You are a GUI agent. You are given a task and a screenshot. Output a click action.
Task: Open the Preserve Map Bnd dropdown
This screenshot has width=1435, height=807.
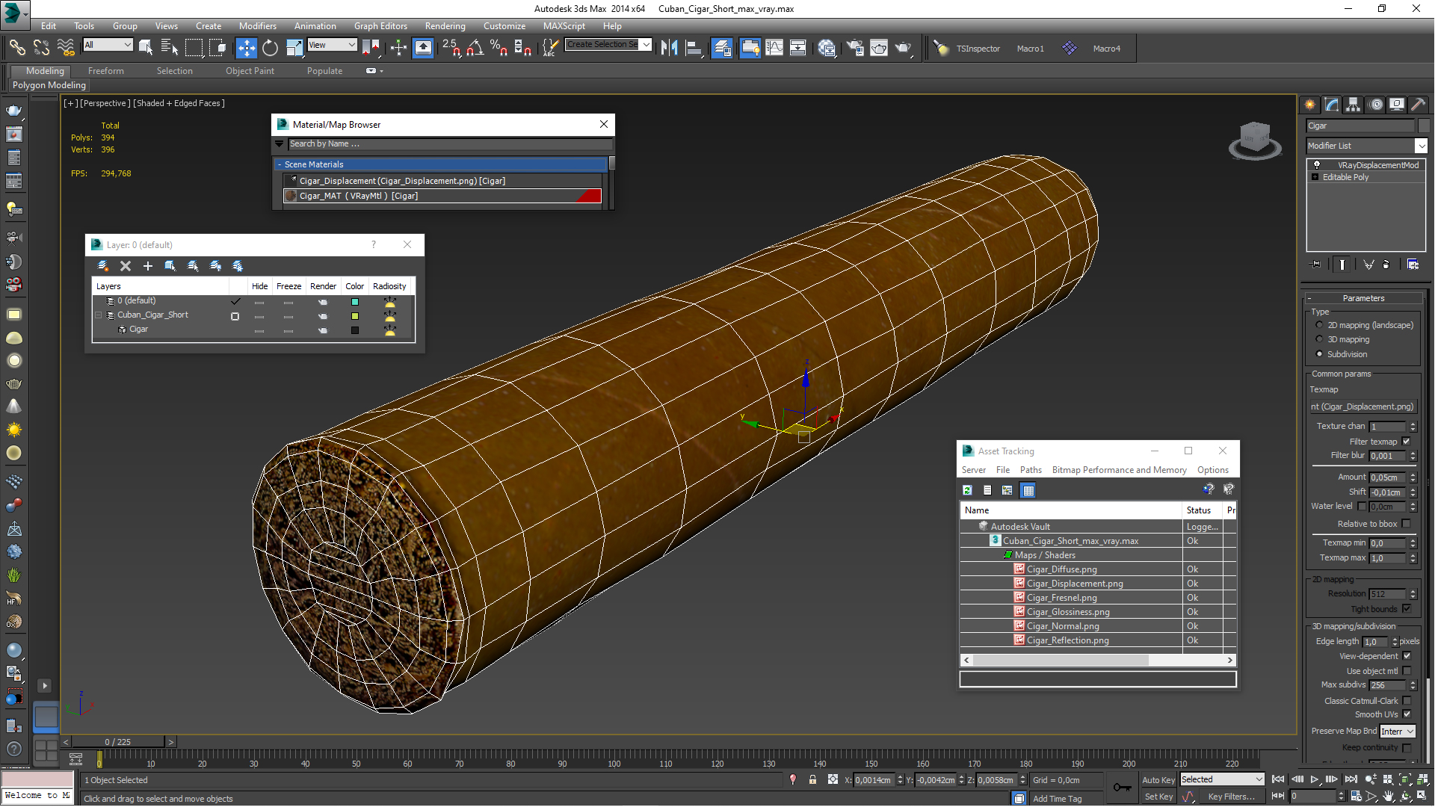[x=1398, y=732]
